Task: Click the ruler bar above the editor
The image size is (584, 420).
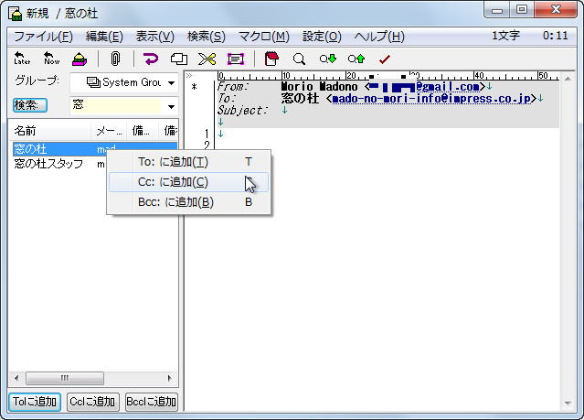Action: (388, 76)
